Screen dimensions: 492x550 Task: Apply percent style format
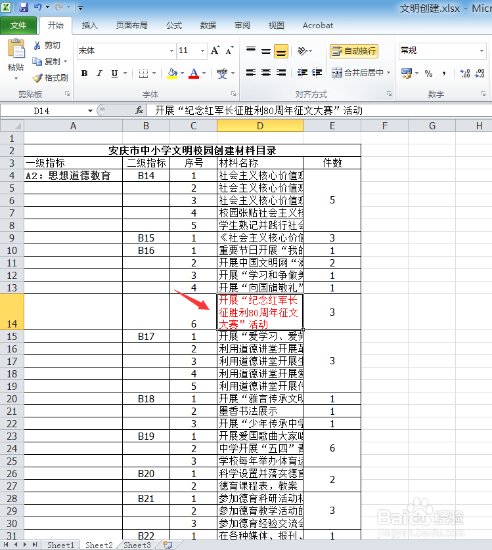pos(428,74)
